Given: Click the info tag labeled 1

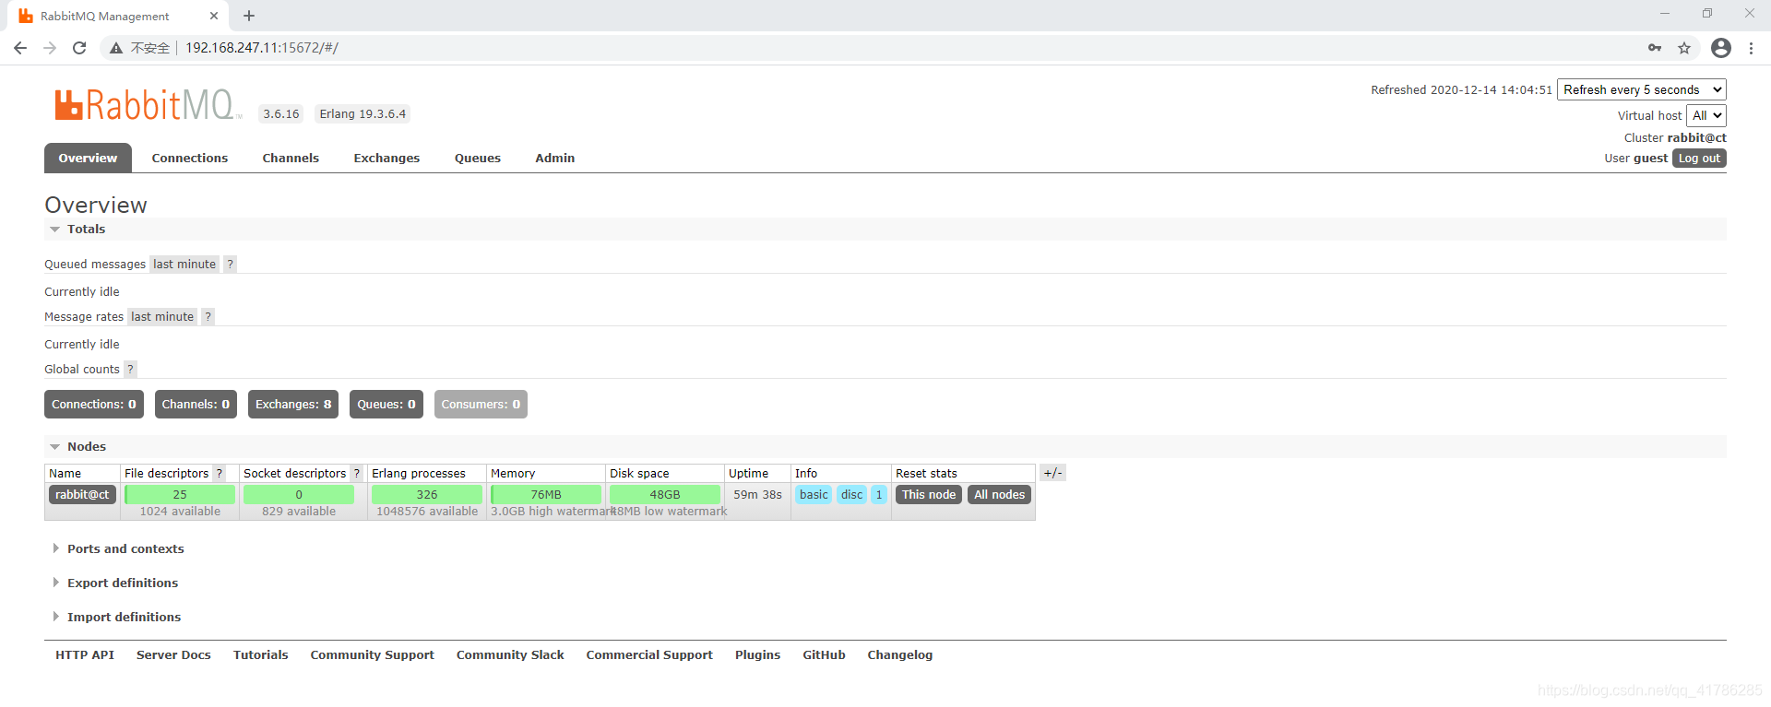Looking at the screenshot, I should pos(879,495).
